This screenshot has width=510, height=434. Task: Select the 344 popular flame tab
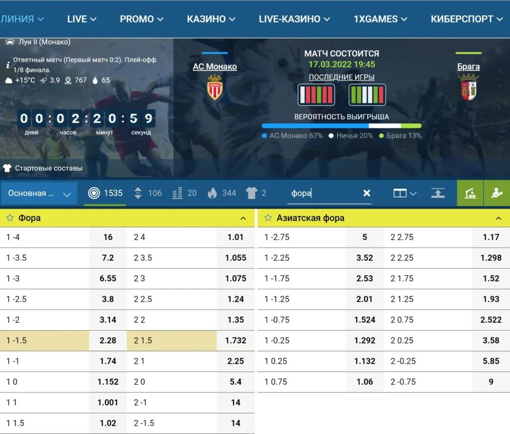(x=222, y=193)
